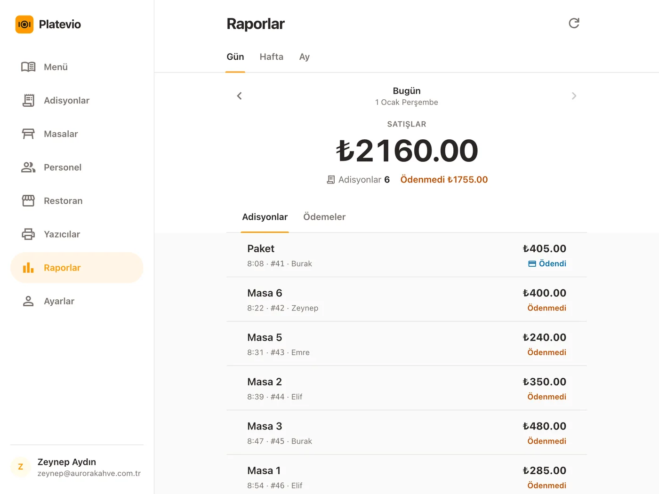The image size is (659, 494).
Task: Click the Restoran storefront icon
Action: tap(28, 200)
